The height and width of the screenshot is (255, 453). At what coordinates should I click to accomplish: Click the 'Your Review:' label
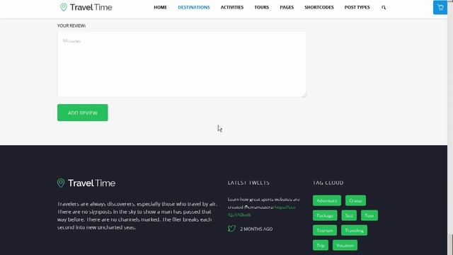(71, 25)
